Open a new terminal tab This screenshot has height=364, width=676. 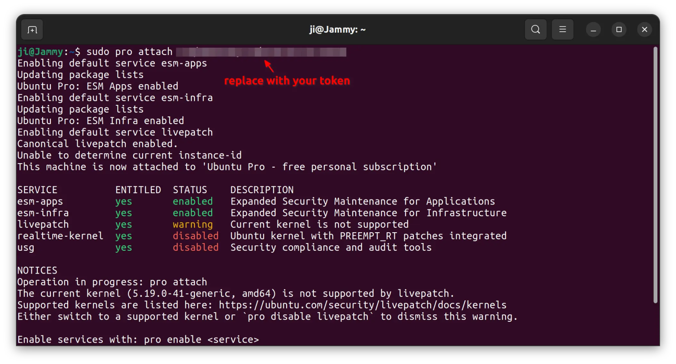pyautogui.click(x=32, y=30)
